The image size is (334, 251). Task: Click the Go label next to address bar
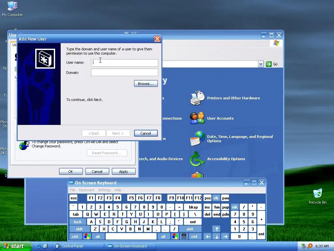275,64
